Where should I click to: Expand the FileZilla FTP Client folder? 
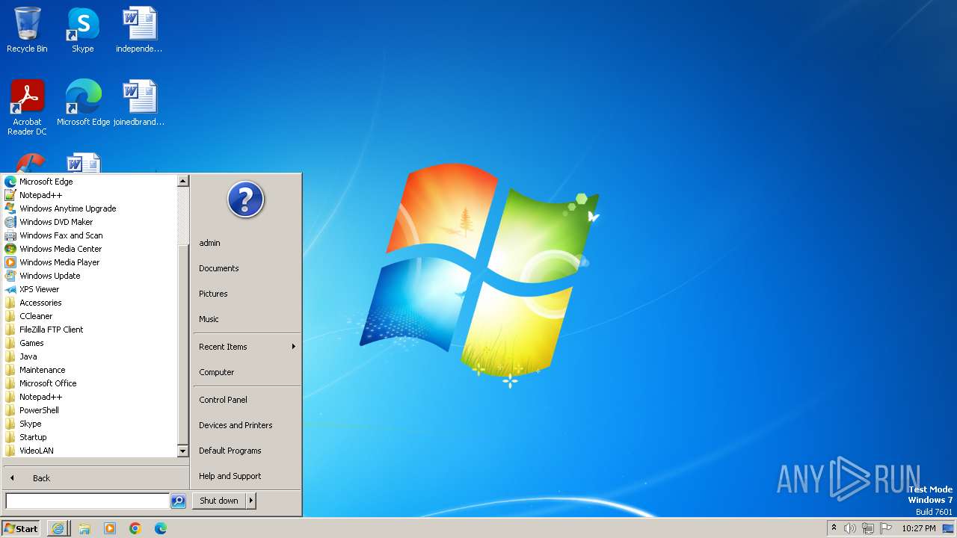(x=90, y=330)
